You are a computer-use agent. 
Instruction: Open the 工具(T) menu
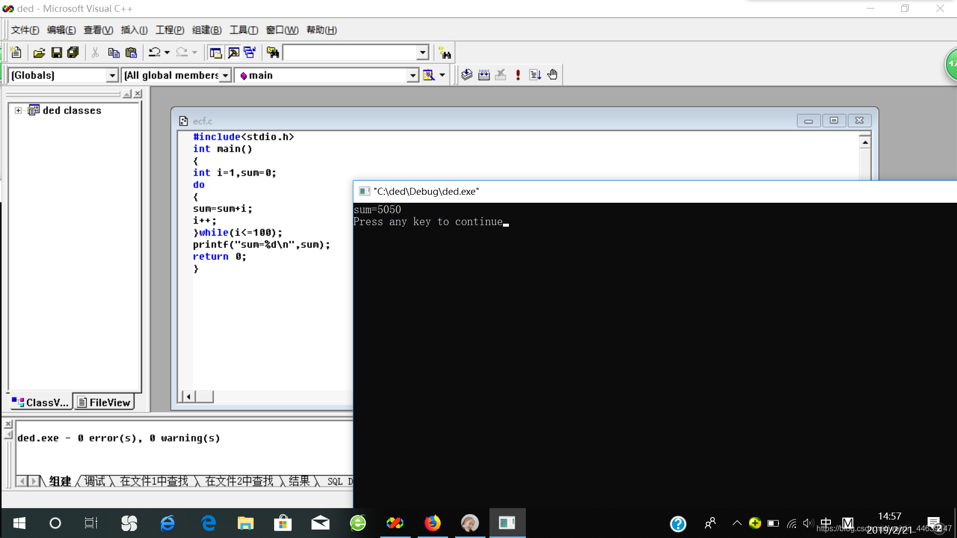(x=244, y=30)
